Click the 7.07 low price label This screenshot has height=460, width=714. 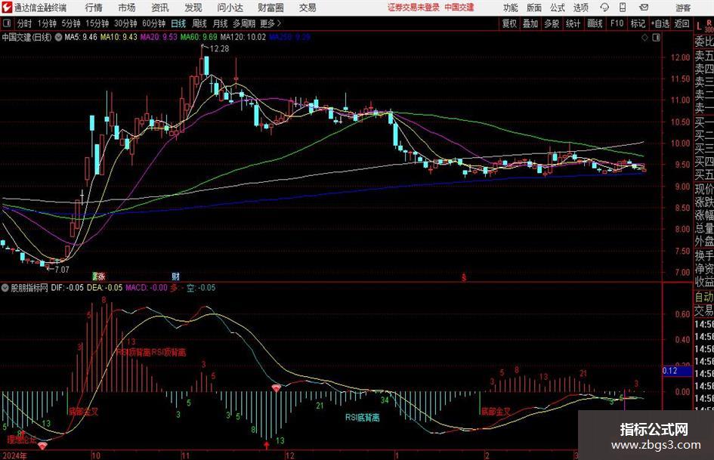coord(61,270)
